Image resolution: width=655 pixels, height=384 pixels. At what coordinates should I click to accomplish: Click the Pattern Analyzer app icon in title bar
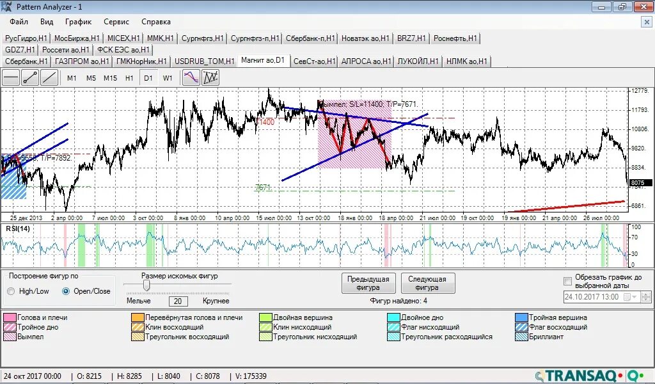(6, 6)
